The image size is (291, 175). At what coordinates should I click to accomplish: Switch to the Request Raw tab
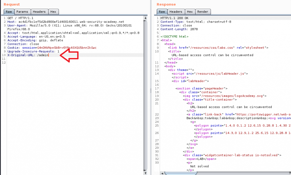(9, 12)
